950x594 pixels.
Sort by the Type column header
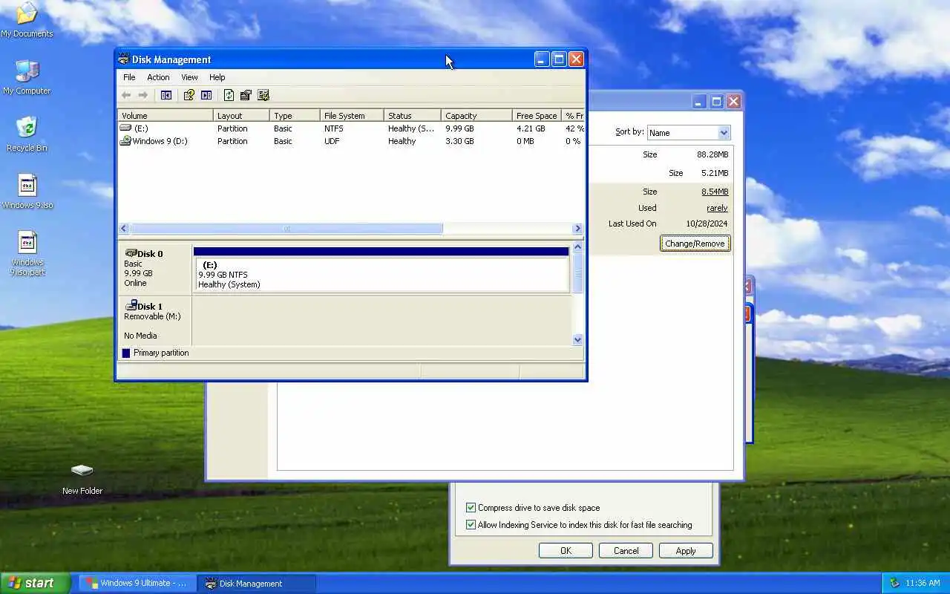[295, 116]
